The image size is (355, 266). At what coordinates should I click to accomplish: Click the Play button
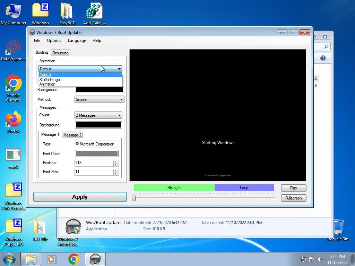294,188
